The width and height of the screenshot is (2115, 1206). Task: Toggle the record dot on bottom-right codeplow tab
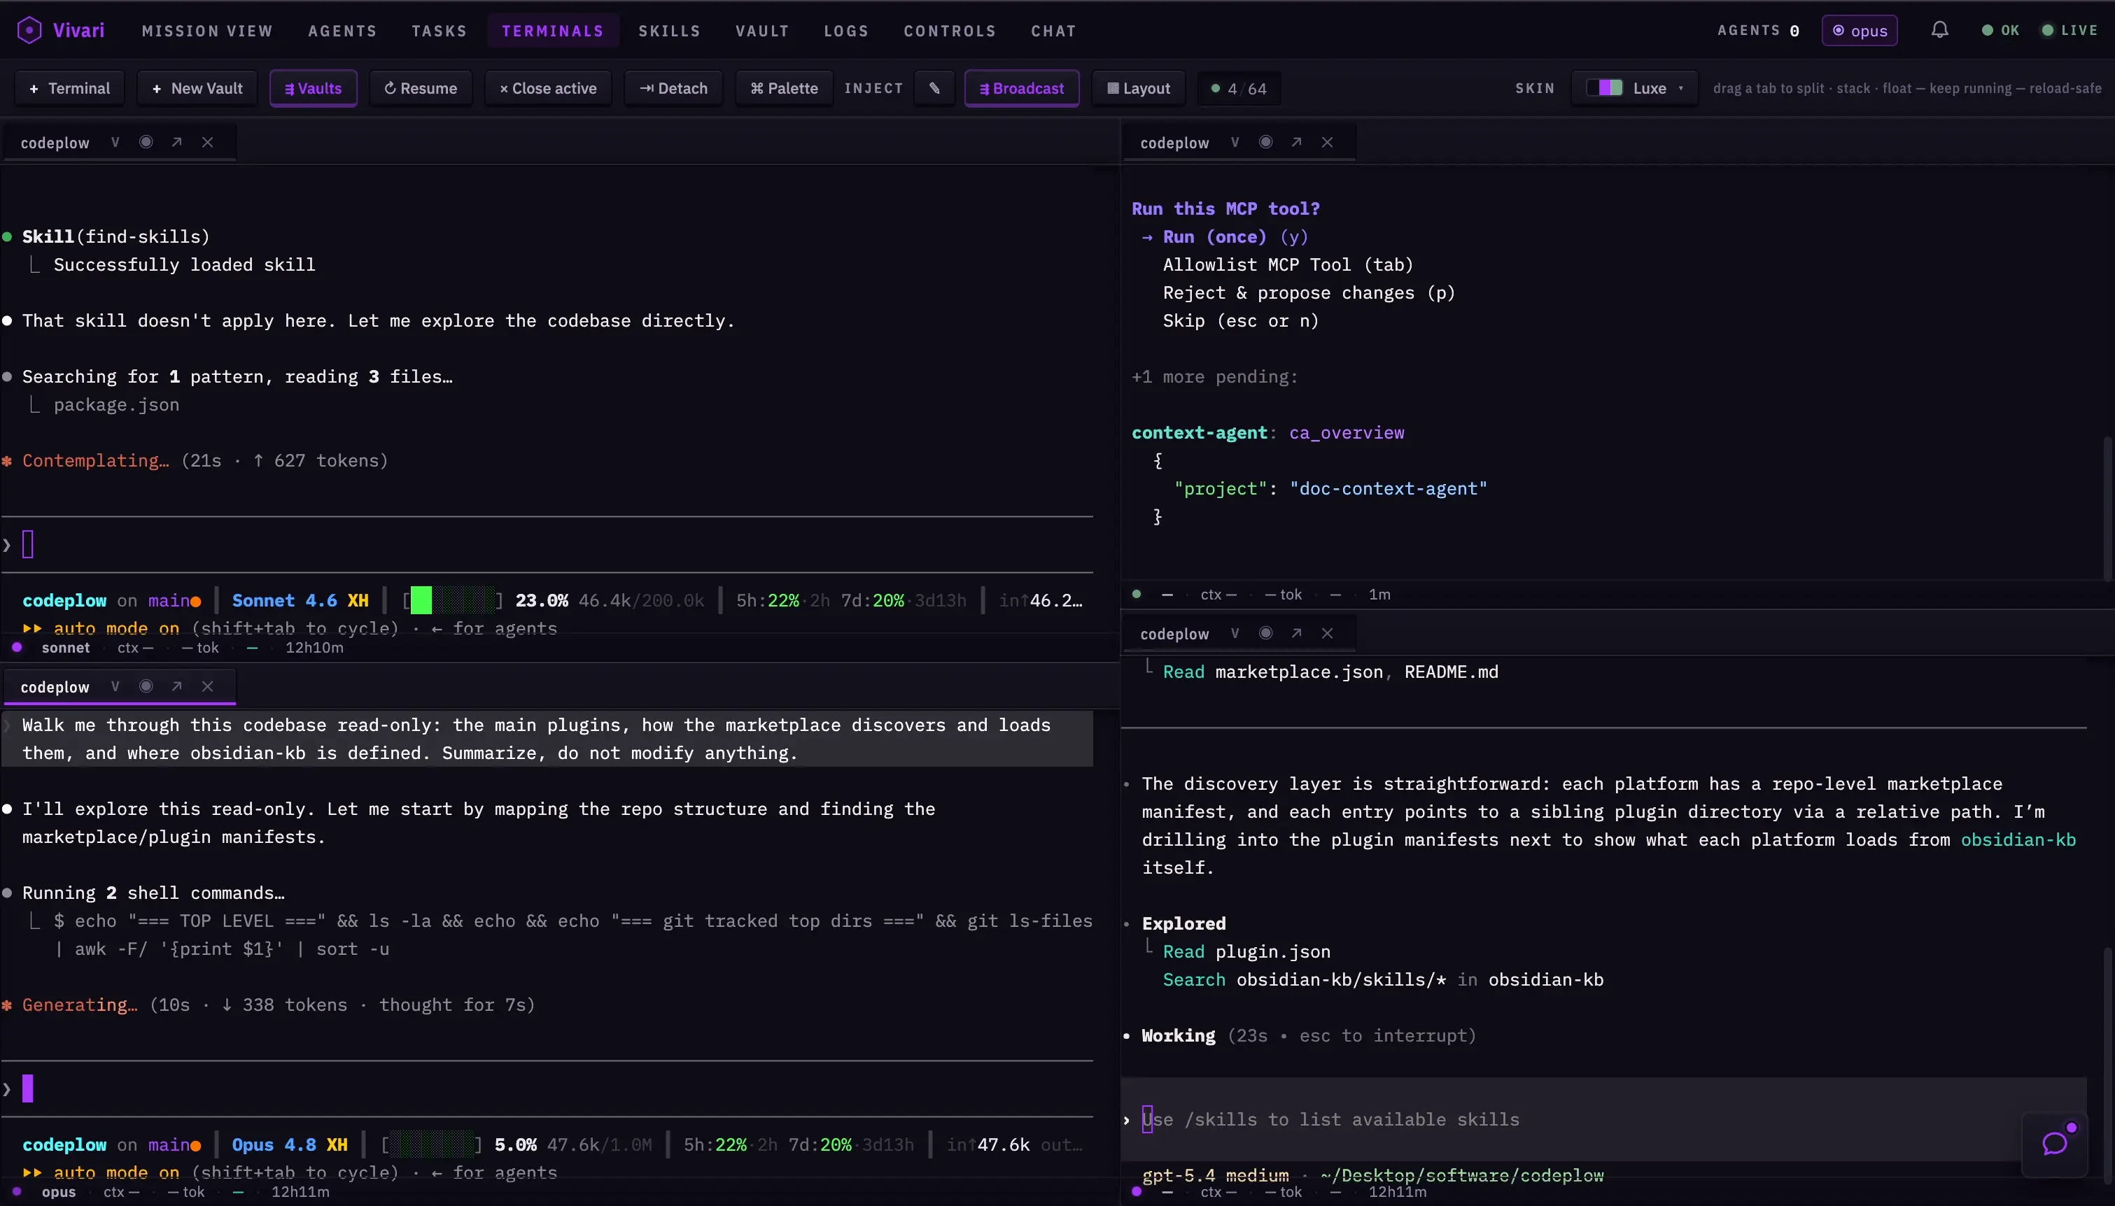tap(1266, 634)
